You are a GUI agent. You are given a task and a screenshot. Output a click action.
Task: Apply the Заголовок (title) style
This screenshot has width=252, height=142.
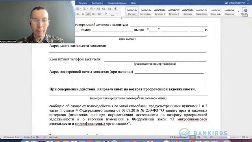pos(188,11)
